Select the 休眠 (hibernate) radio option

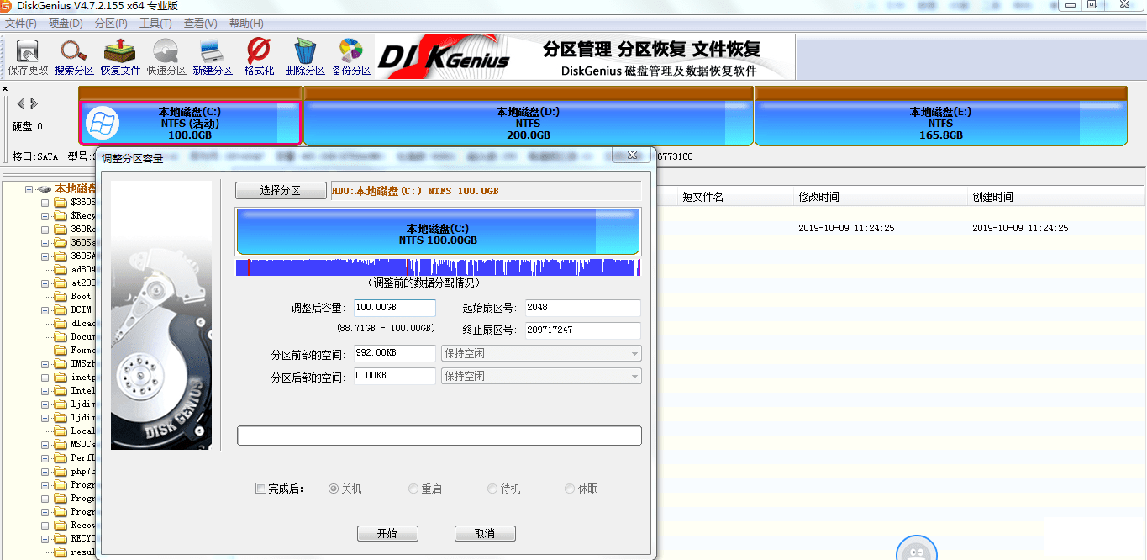(x=570, y=489)
